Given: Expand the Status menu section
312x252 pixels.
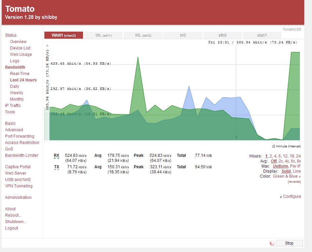Looking at the screenshot, I should [x=11, y=35].
